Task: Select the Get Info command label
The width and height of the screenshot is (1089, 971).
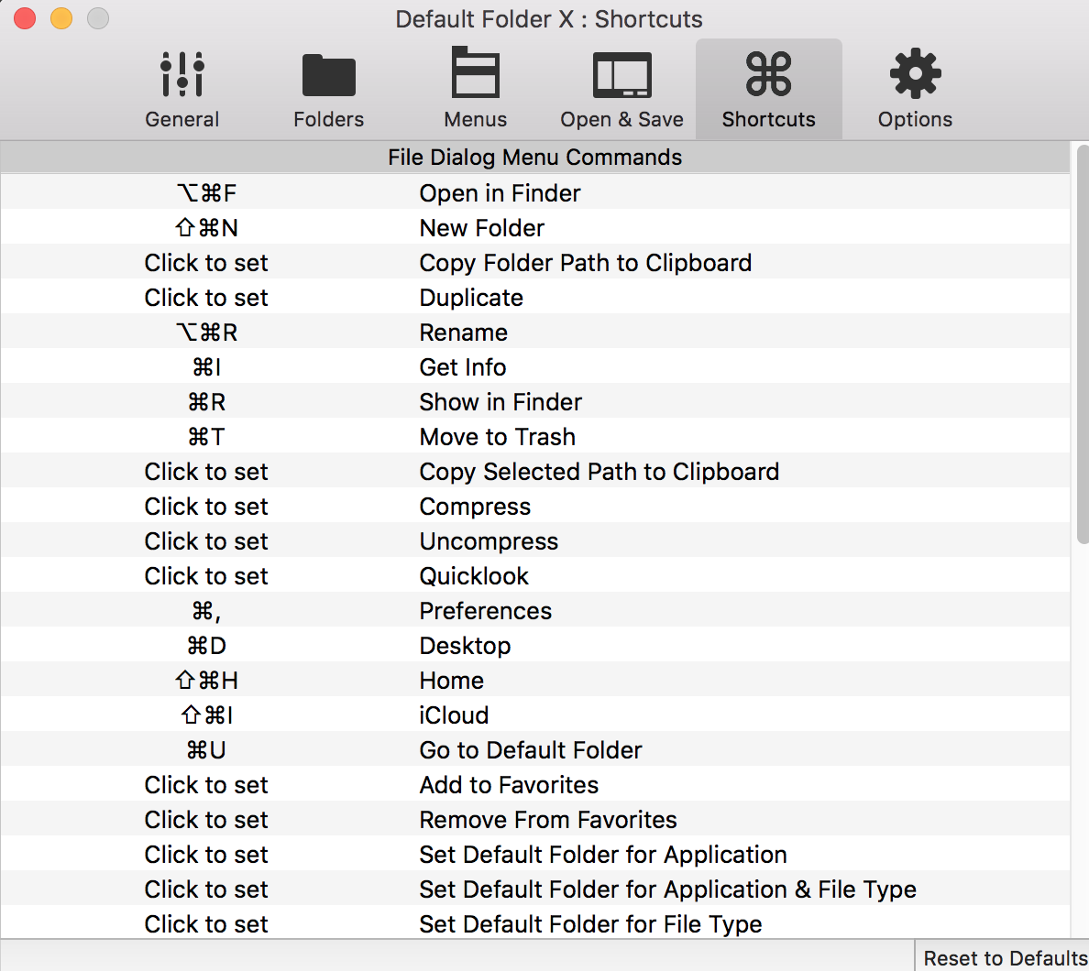Action: click(x=463, y=367)
